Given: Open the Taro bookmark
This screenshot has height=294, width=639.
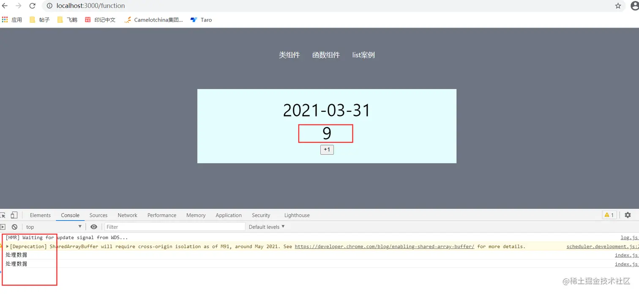Looking at the screenshot, I should tap(201, 20).
